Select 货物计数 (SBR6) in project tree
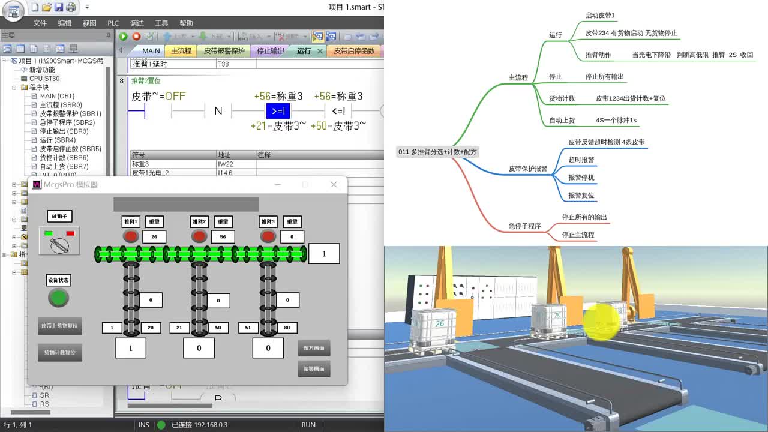Image resolution: width=768 pixels, height=432 pixels. pyautogui.click(x=64, y=158)
